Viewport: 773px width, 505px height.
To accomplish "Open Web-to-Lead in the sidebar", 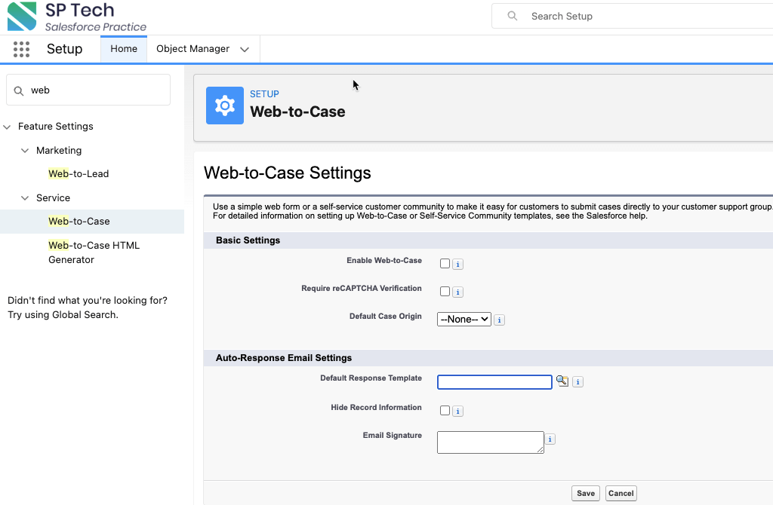I will pos(79,174).
